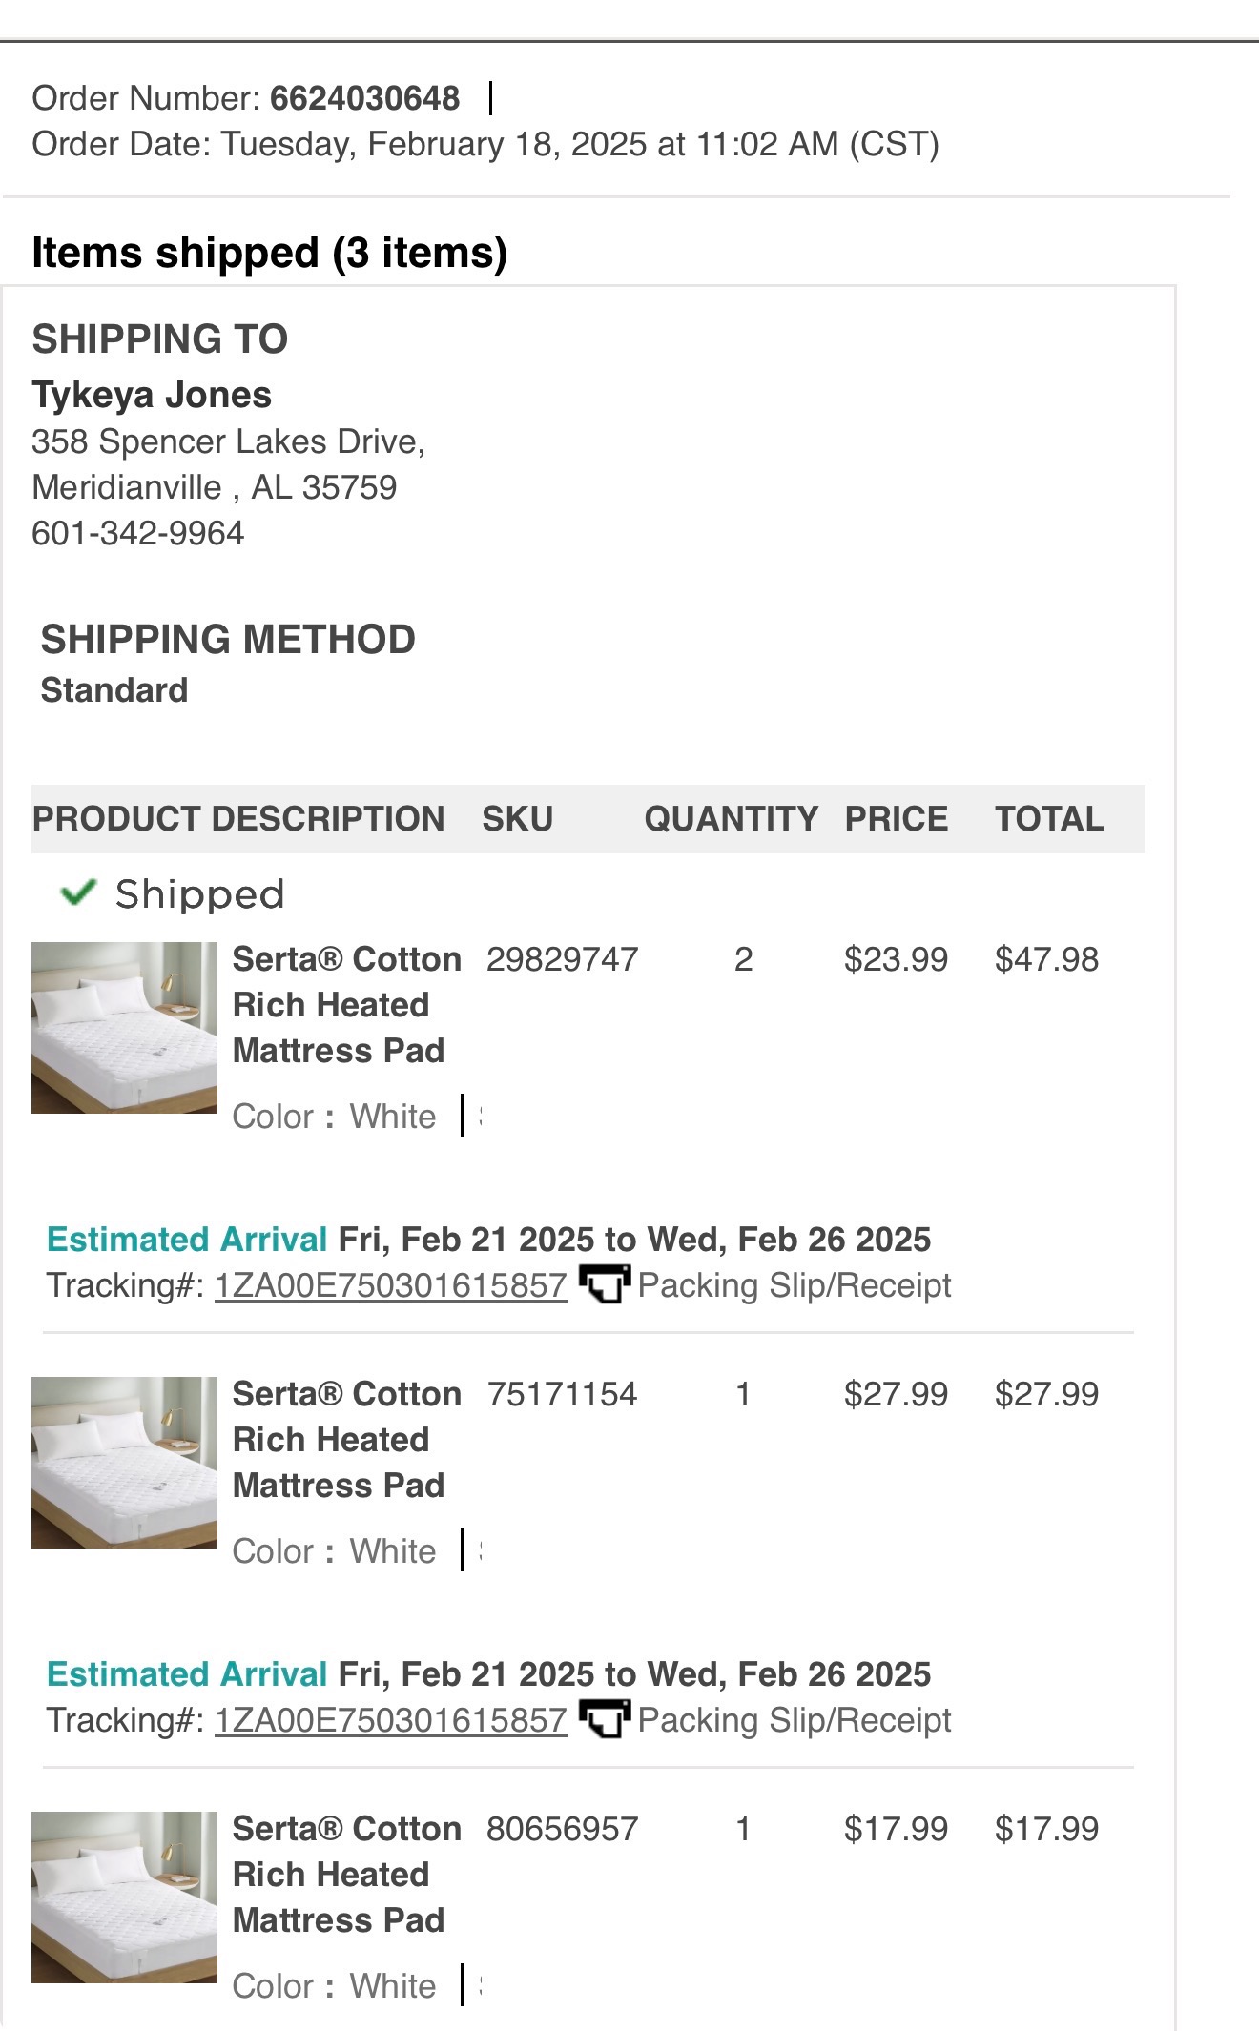Click the green Shipped checkmark icon
The height and width of the screenshot is (2031, 1259).
pos(78,892)
